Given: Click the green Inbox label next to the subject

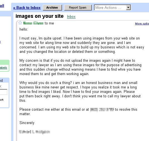Looking at the screenshot, I should 71,17.
